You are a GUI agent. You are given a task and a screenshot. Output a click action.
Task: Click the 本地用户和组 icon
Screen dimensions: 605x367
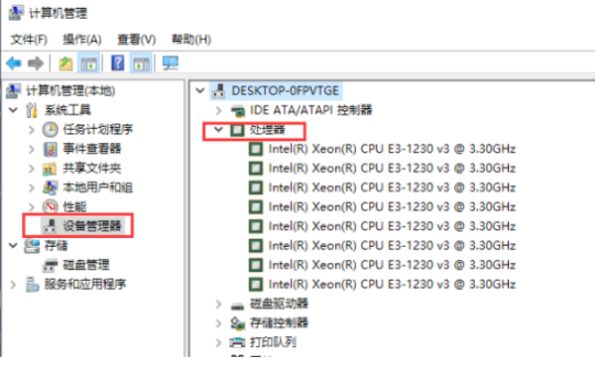click(51, 187)
